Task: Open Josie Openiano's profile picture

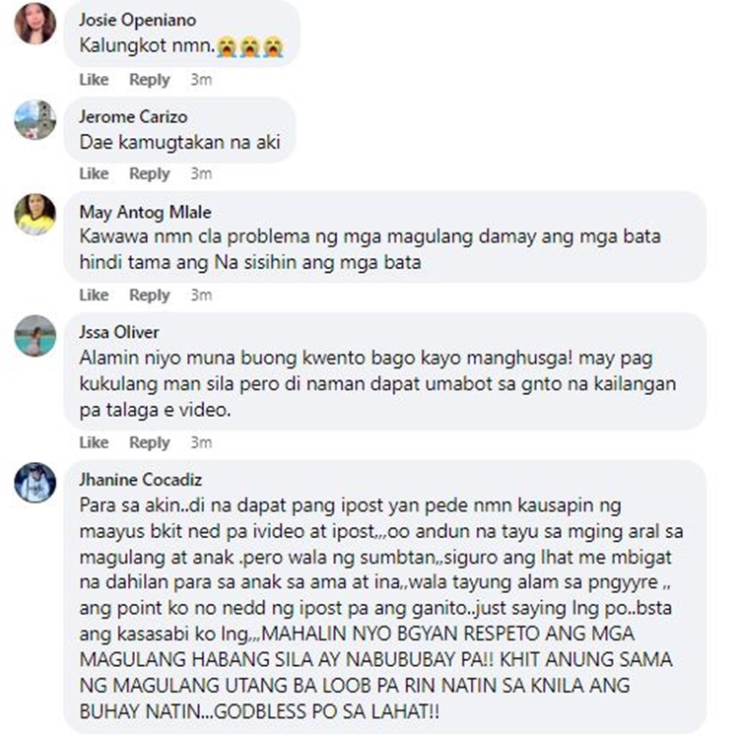Action: pos(35,24)
